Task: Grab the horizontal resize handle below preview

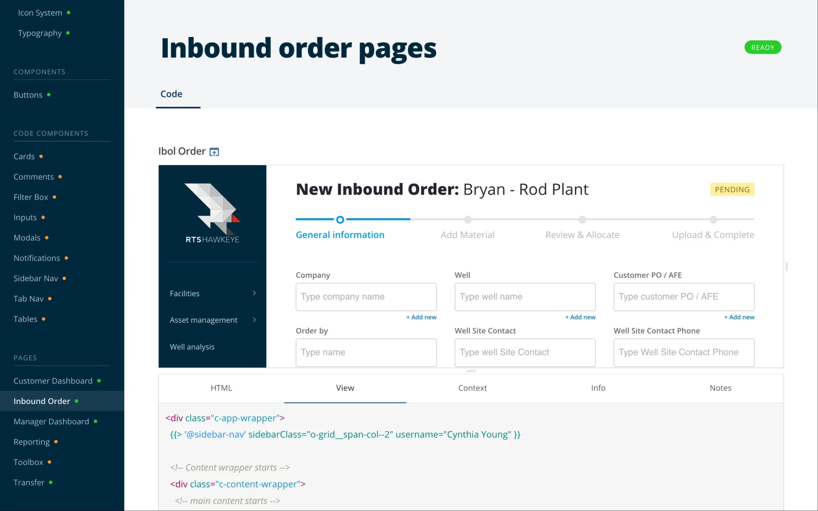Action: pos(471,371)
